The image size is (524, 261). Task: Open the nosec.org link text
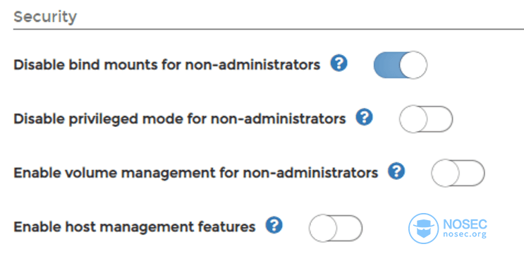[x=465, y=235]
